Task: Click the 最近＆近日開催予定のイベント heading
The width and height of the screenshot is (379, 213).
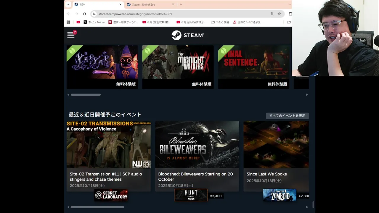Action: pos(105,115)
